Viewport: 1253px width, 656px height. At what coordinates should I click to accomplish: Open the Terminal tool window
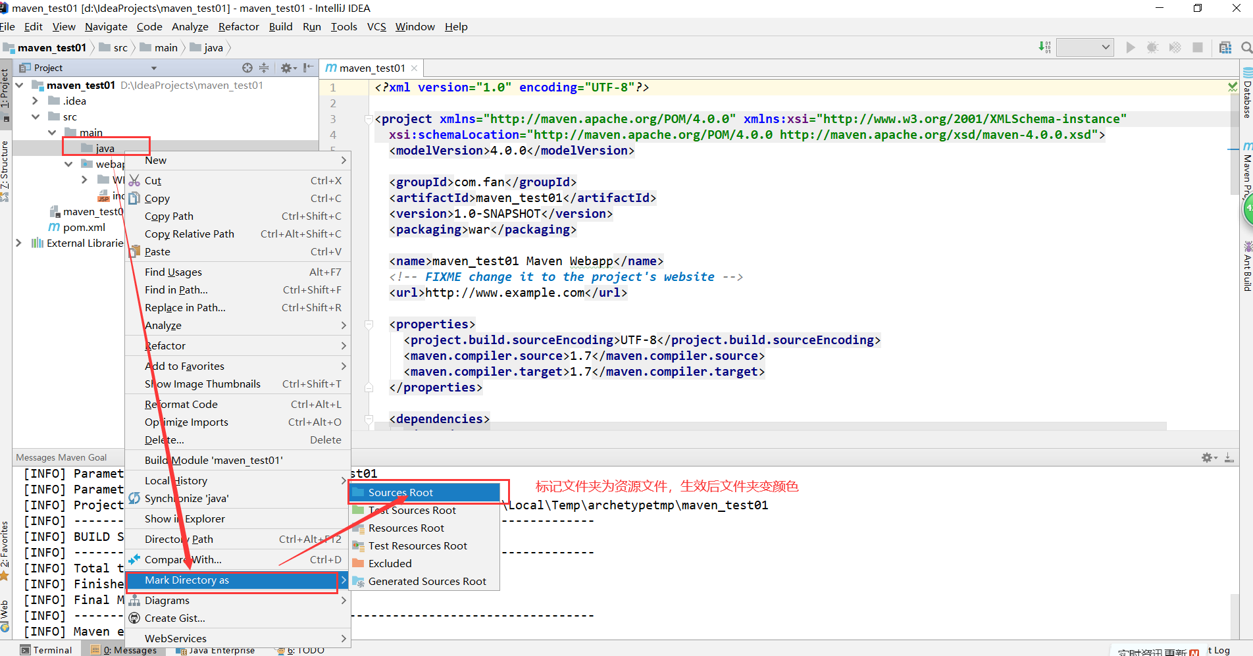click(x=46, y=650)
